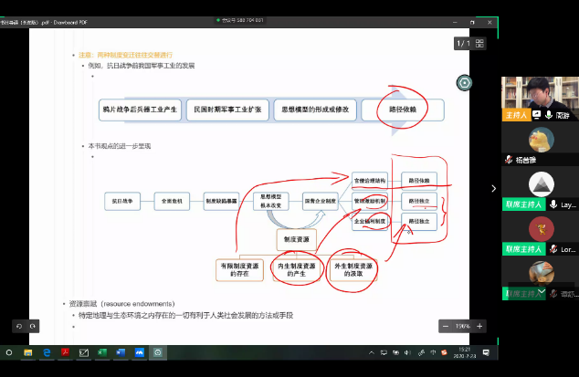Click the 1 / 1 page indicator
Viewport: 579px width, 377px height.
[462, 44]
